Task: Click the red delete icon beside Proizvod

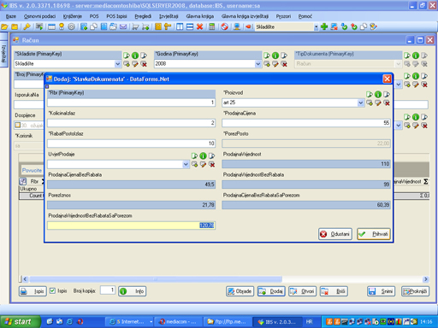Action: [x=387, y=103]
